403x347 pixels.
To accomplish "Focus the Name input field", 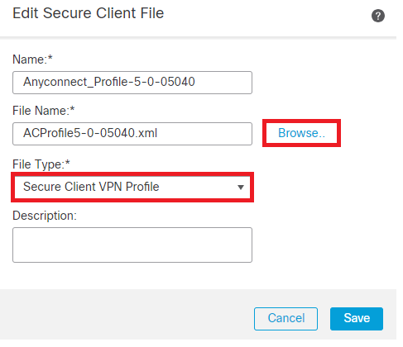I will point(132,83).
